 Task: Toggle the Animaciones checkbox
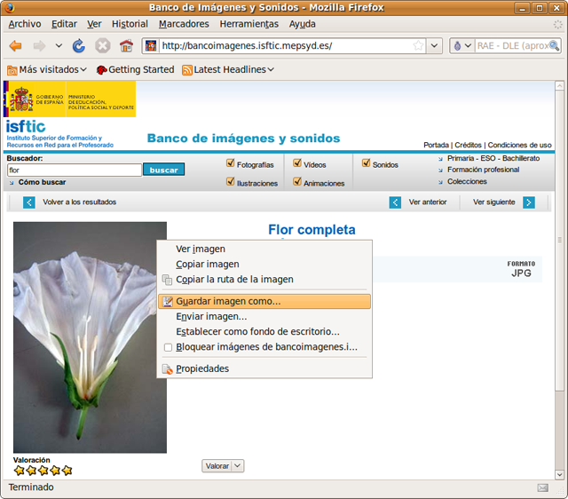[297, 182]
